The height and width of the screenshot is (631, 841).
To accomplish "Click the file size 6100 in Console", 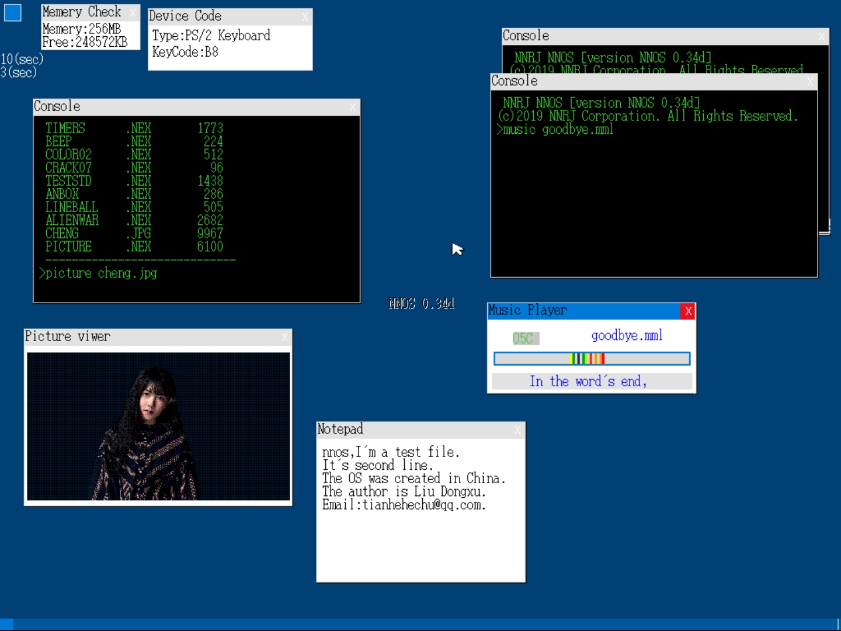I will pos(210,247).
